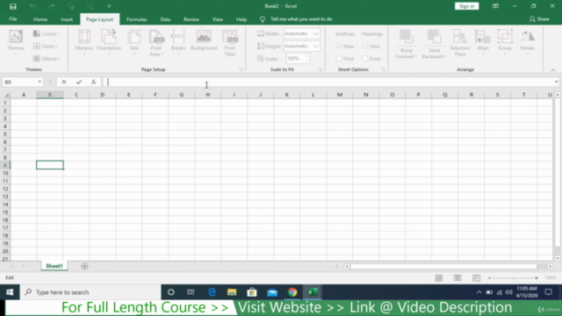Click the Background image button
The width and height of the screenshot is (562, 316).
[x=204, y=40]
